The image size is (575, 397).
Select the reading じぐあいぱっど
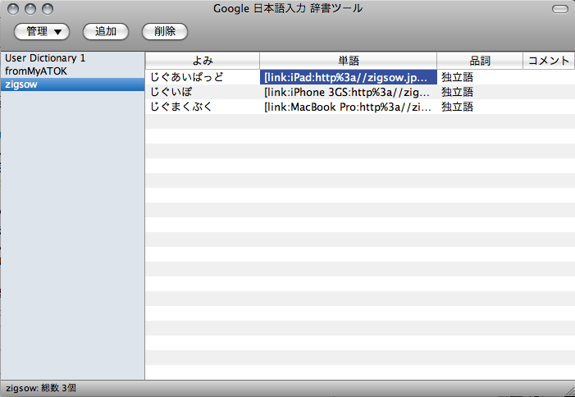(203, 77)
